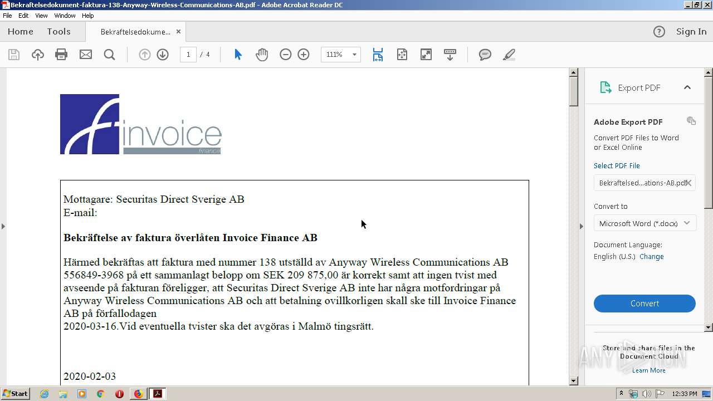Image resolution: width=713 pixels, height=401 pixels.
Task: Collapse the Export PDF section chevron
Action: click(687, 87)
